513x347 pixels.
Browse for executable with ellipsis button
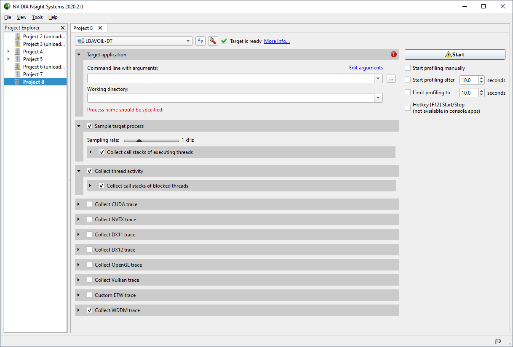coord(391,78)
